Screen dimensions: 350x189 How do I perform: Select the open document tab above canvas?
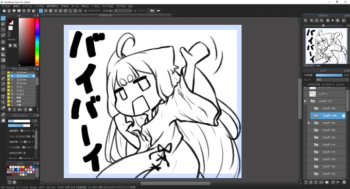point(106,15)
